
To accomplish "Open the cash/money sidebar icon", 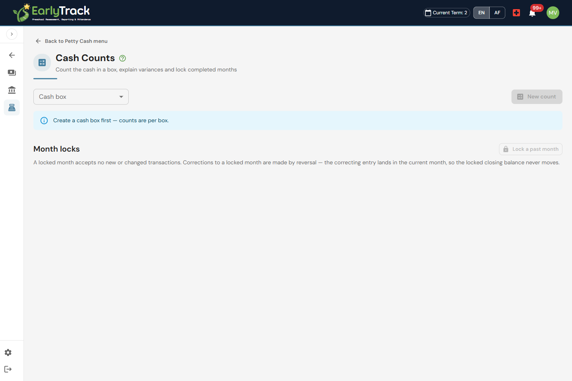I will (12, 73).
